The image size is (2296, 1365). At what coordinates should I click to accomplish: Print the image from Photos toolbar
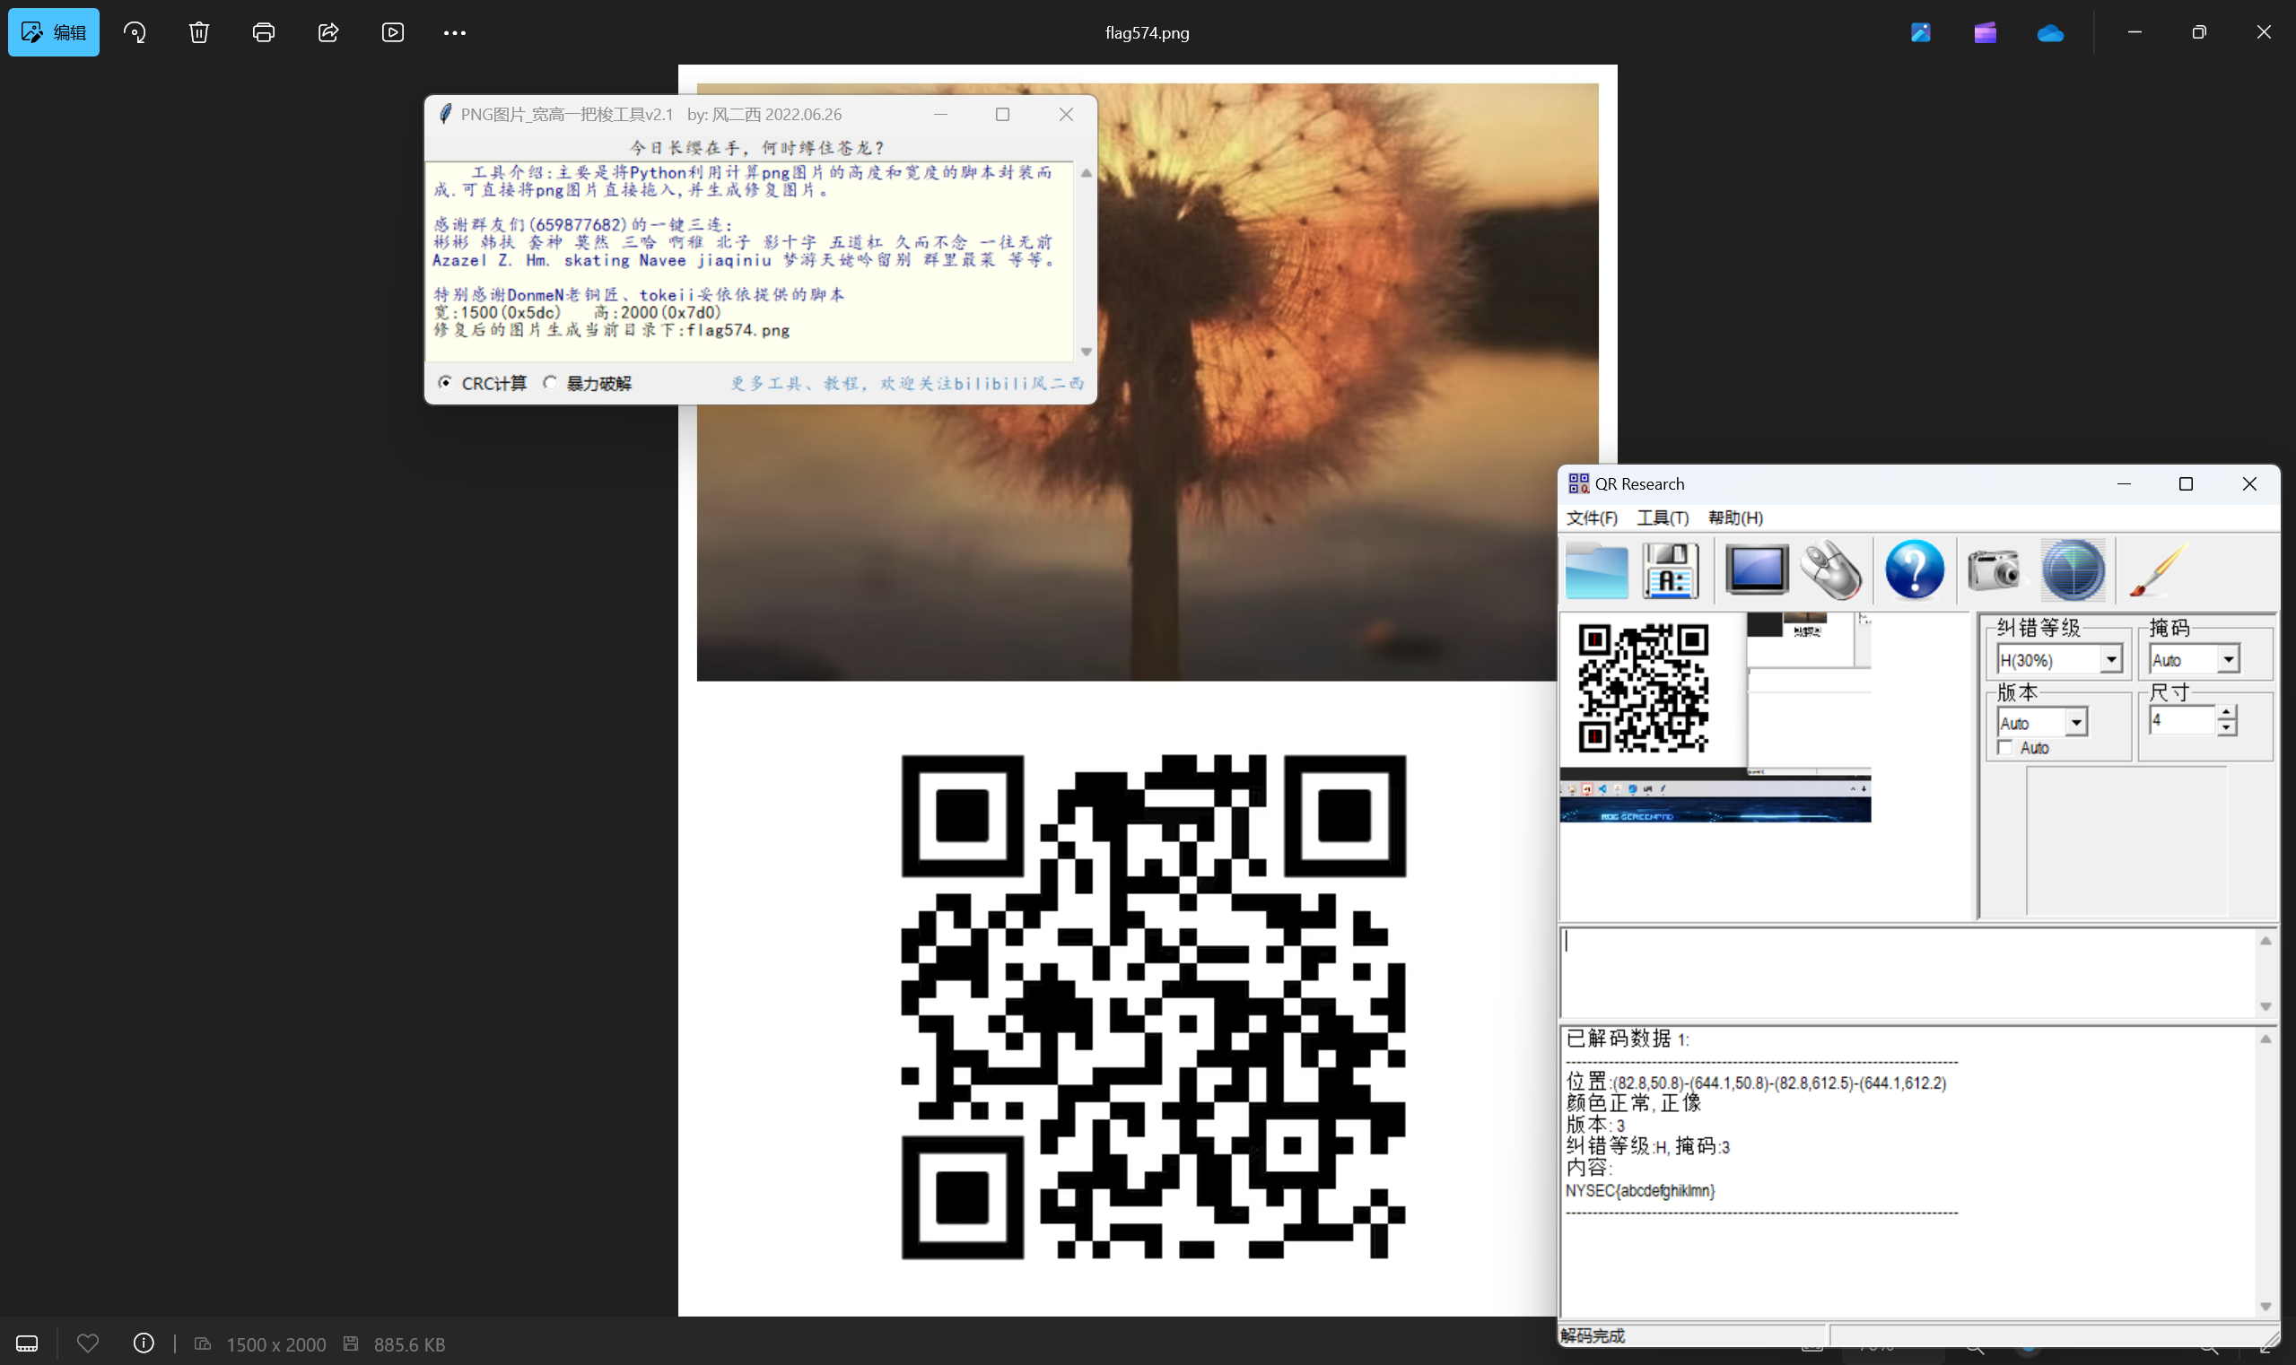[263, 32]
